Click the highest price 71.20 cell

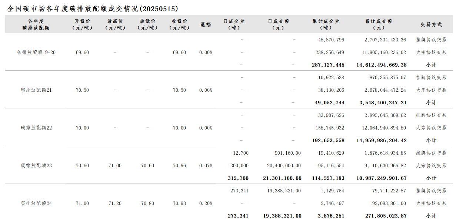115,203
